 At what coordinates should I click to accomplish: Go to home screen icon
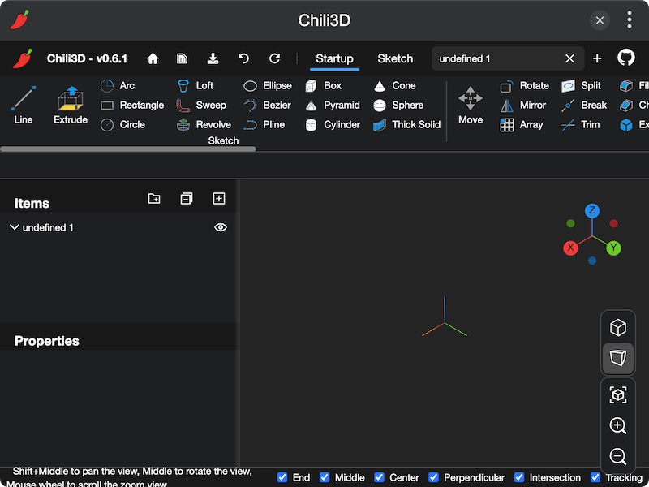click(153, 58)
